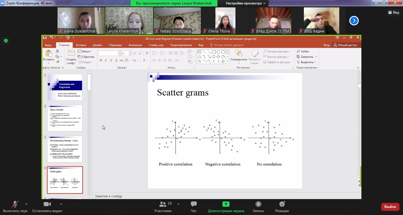Image resolution: width=403 pixels, height=215 pixels.
Task: Toggle underline formatting (Ч)
Action: point(111,60)
